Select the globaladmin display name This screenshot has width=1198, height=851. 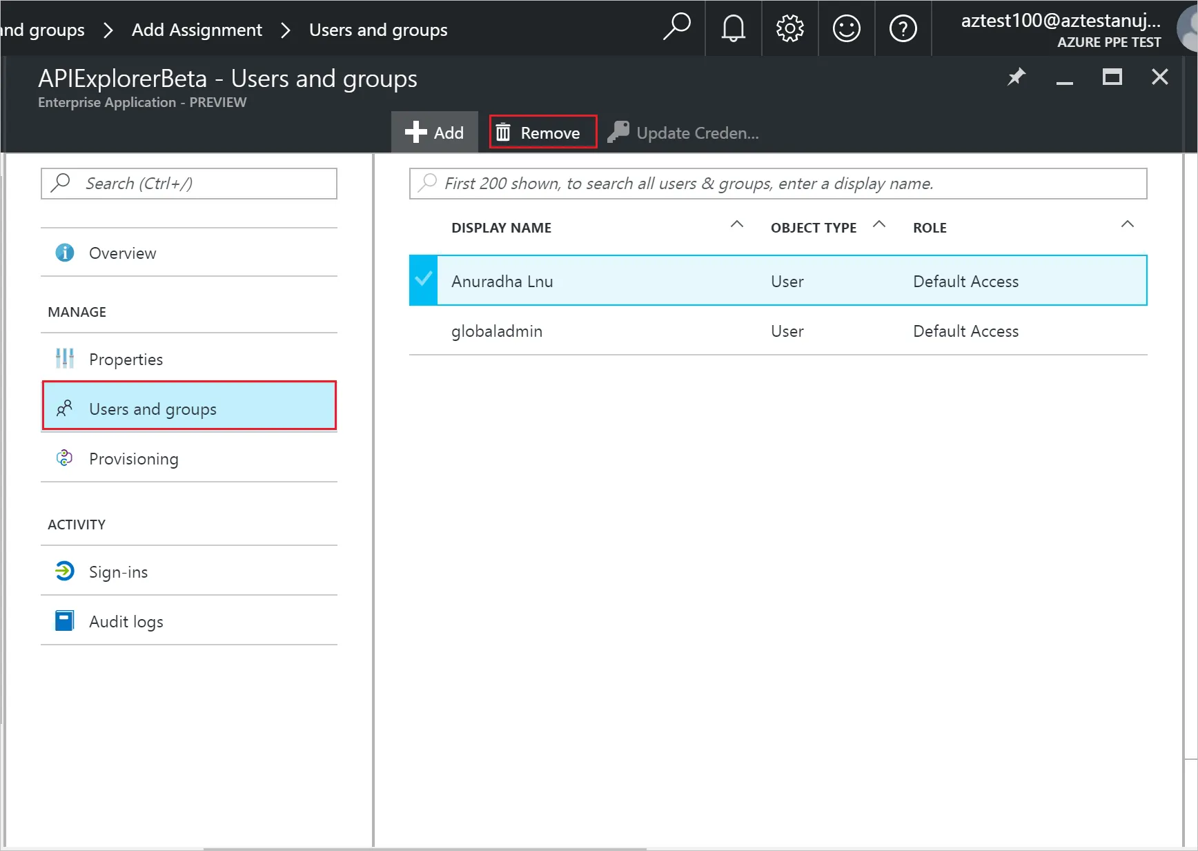pos(497,331)
